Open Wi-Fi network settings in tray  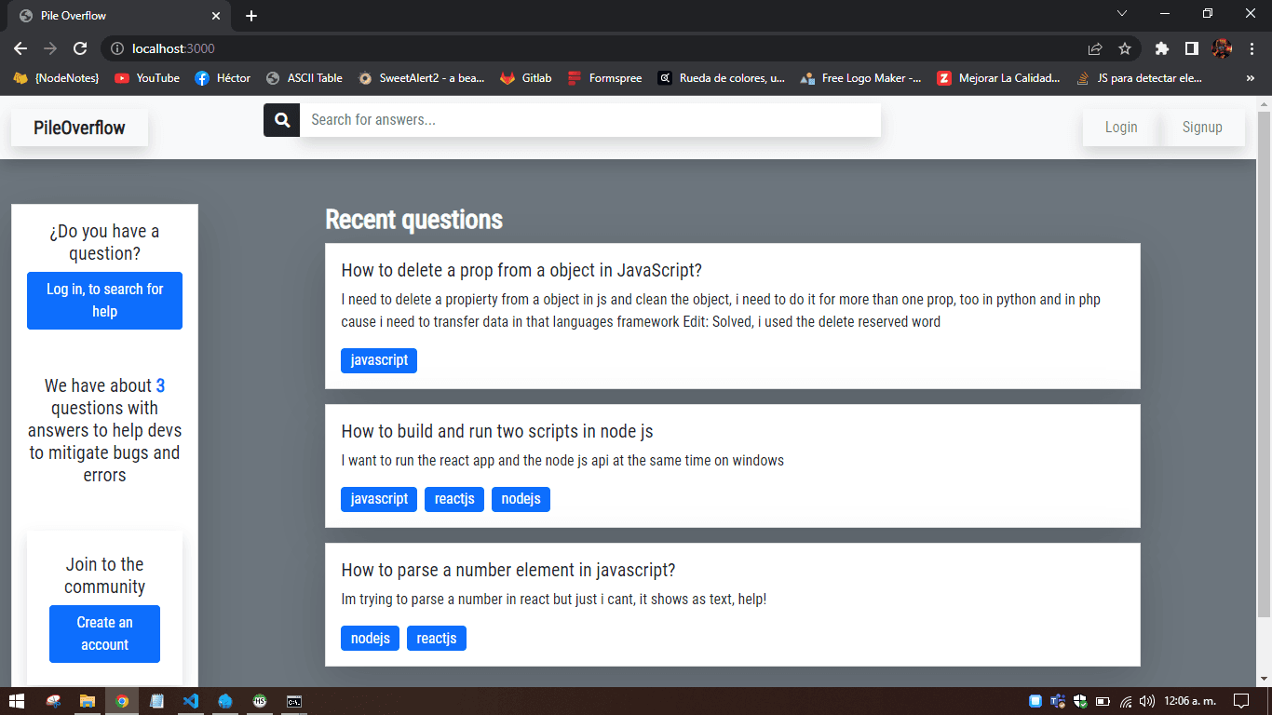click(1126, 701)
